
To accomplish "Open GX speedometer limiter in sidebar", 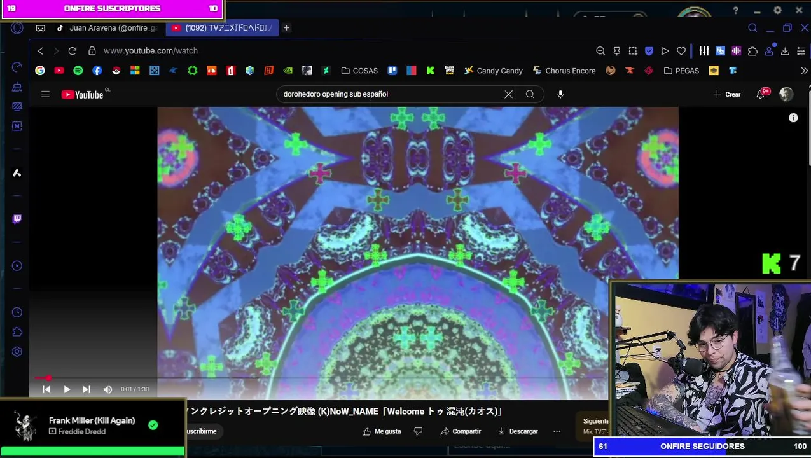I will (x=17, y=67).
